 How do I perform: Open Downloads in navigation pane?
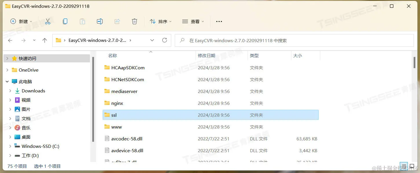[x=33, y=91]
